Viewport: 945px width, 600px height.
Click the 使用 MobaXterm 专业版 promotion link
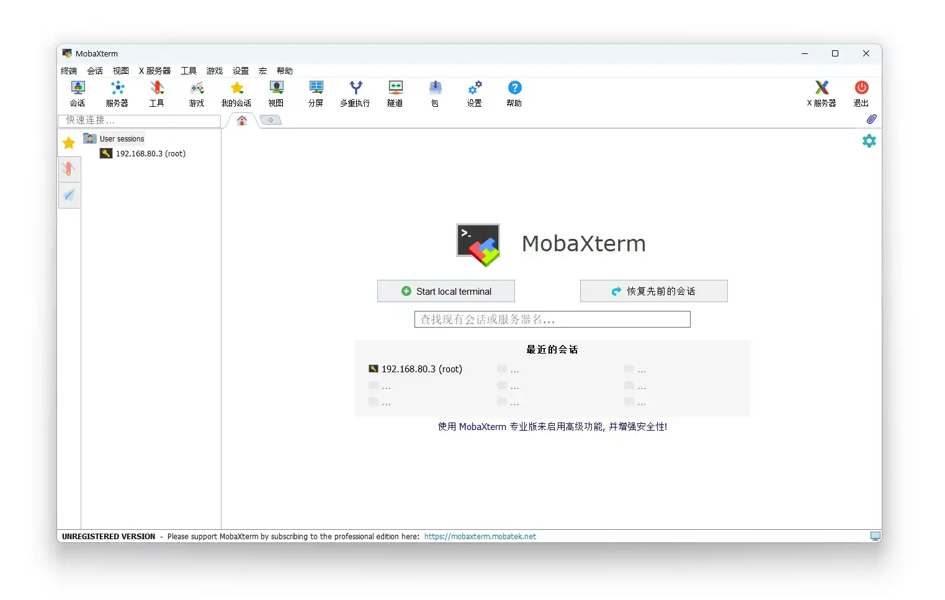point(552,427)
